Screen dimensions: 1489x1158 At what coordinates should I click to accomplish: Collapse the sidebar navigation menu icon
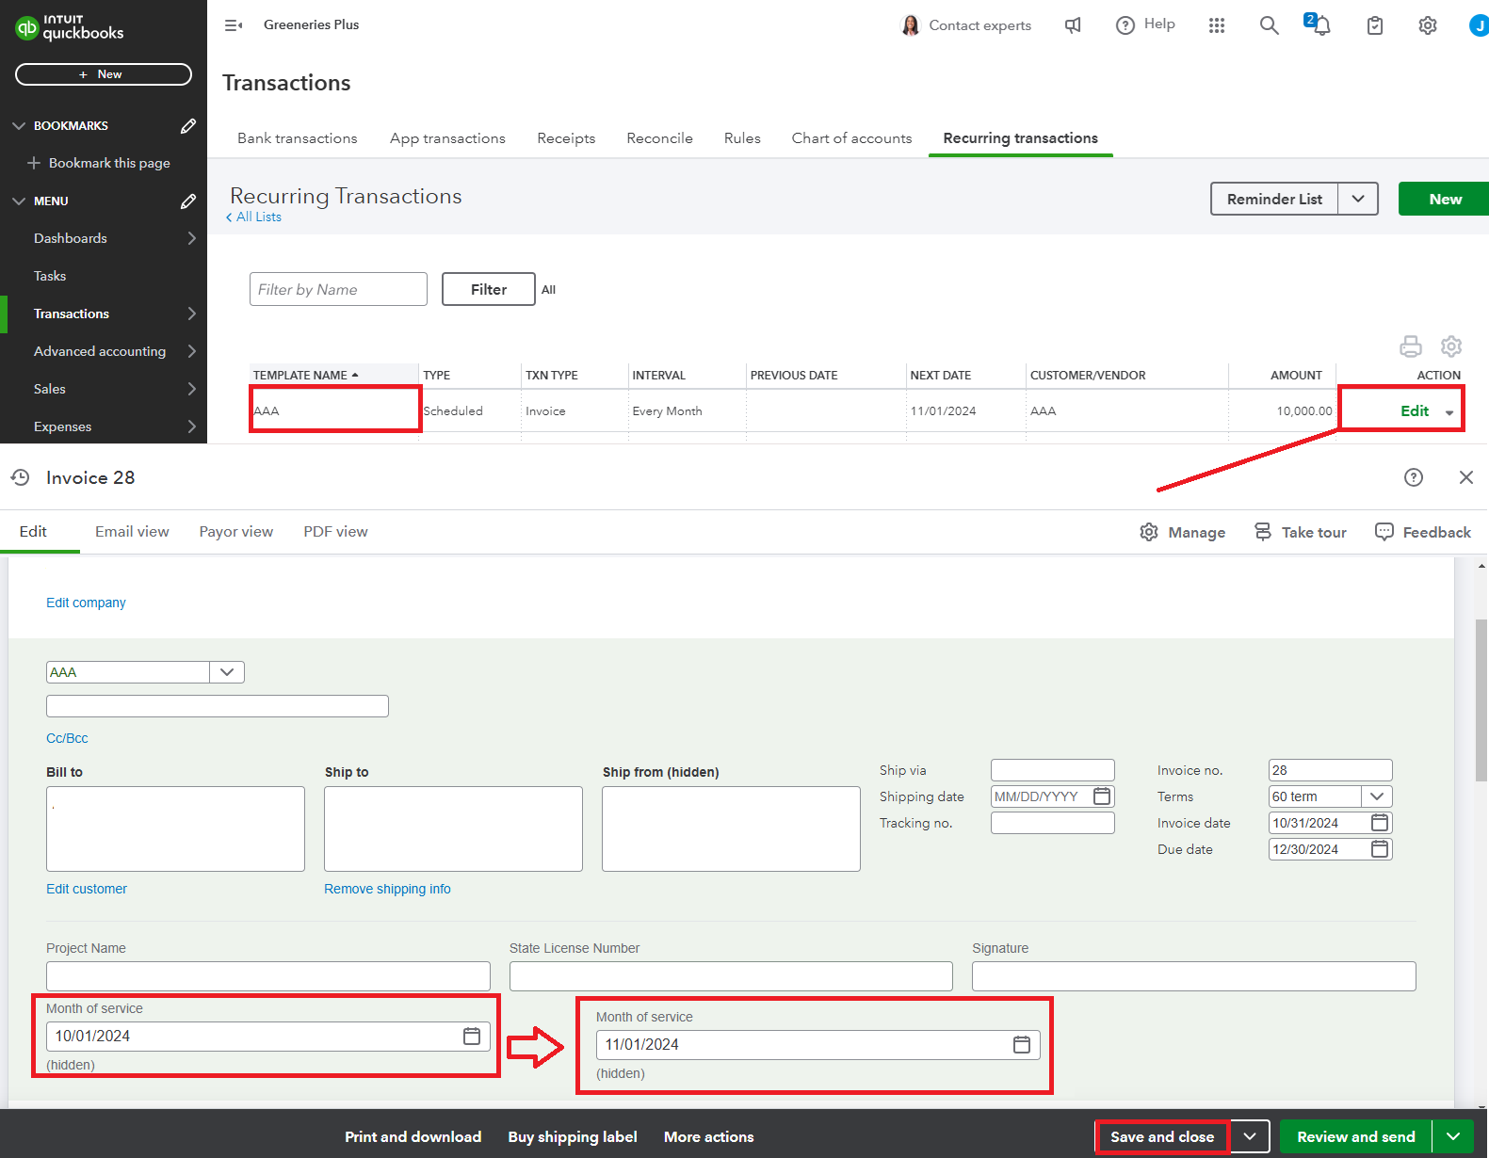[x=234, y=25]
